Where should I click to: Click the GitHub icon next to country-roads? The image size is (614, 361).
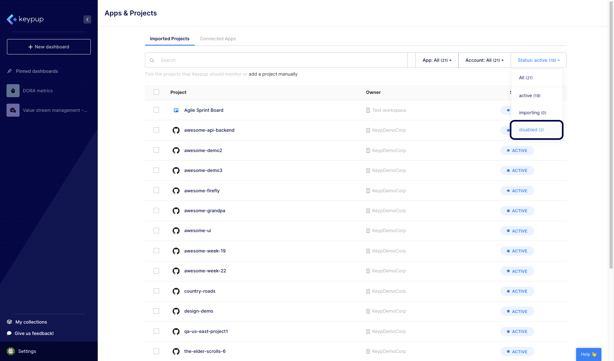pyautogui.click(x=176, y=291)
